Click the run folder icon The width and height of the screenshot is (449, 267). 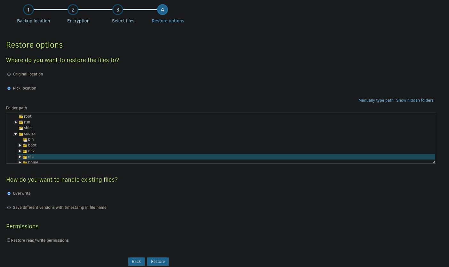click(21, 122)
